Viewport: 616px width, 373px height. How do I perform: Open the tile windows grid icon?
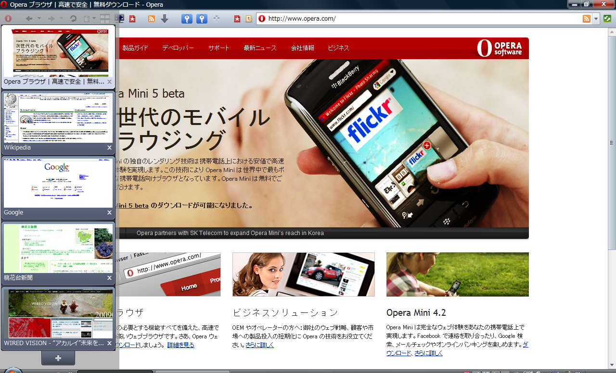click(x=105, y=19)
